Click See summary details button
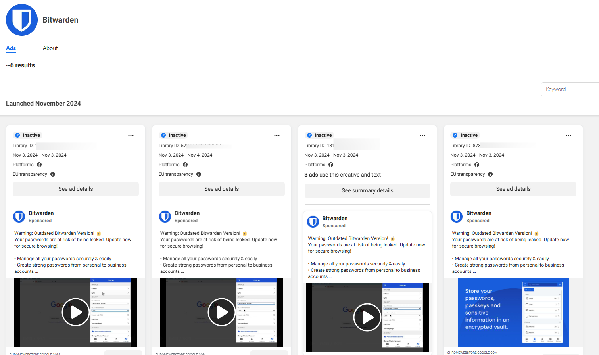 (x=367, y=191)
